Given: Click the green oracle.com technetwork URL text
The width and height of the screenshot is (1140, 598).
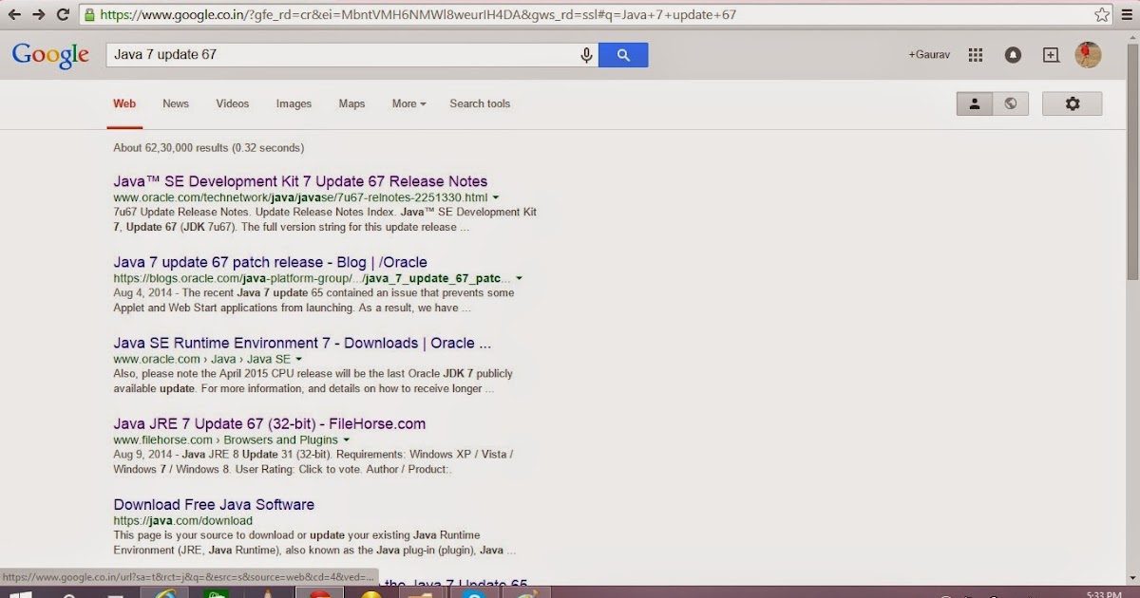Looking at the screenshot, I should click(300, 198).
